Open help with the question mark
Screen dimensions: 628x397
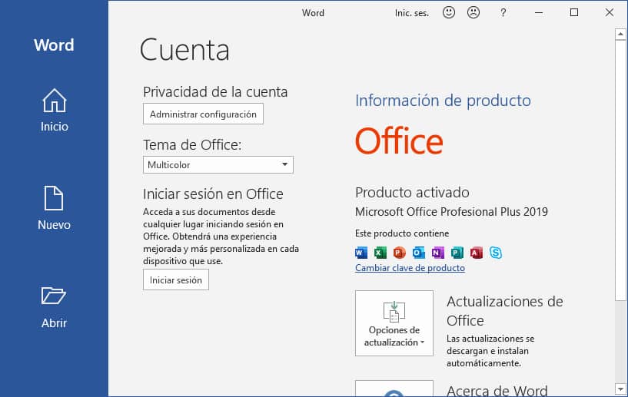pyautogui.click(x=503, y=12)
